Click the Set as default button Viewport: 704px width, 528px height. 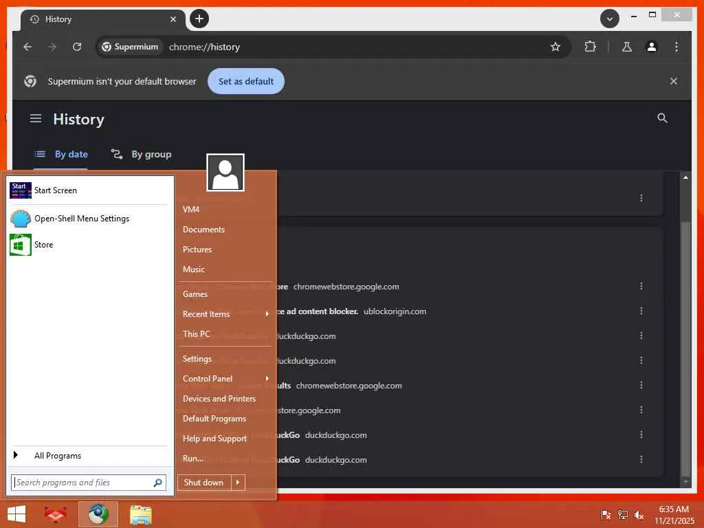245,81
